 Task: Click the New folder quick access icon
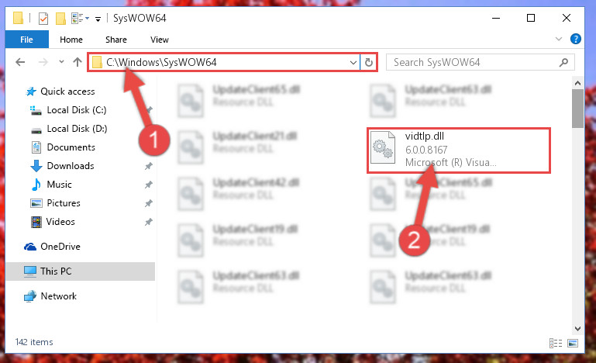point(60,19)
